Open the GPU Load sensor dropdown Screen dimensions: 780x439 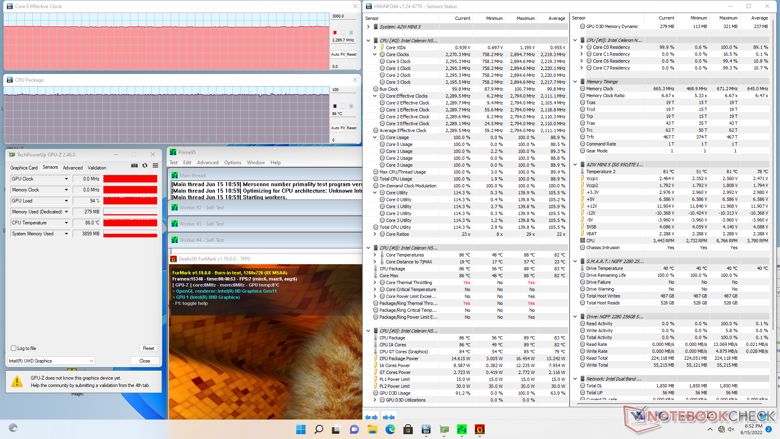tap(66, 201)
